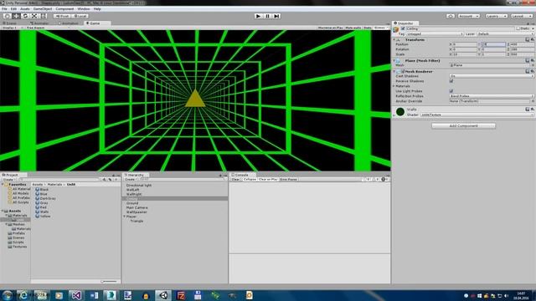The height and width of the screenshot is (301, 536).
Task: Toggle Use Light Probes checkbox
Action: [451, 91]
